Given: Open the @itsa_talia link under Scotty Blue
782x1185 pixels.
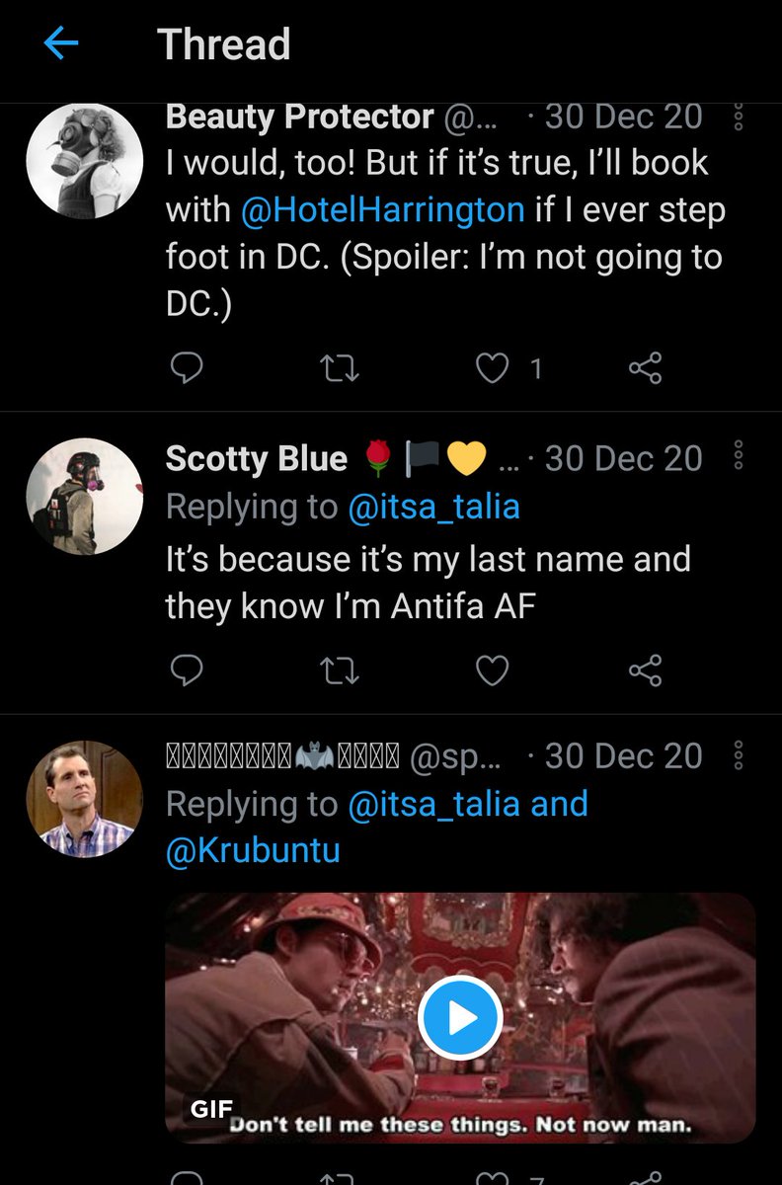Looking at the screenshot, I should click(x=433, y=507).
